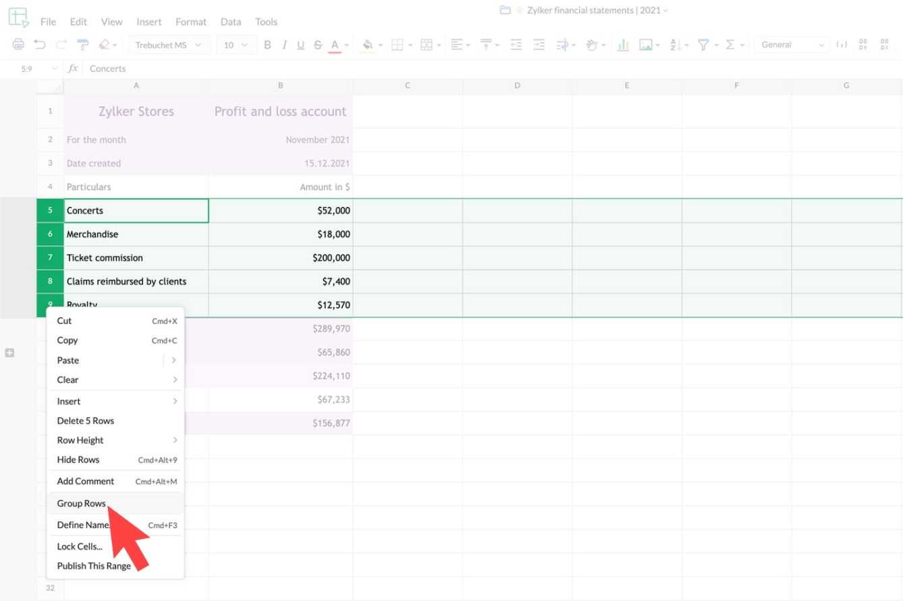Click the Print icon in toolbar
This screenshot has width=903, height=601.
(18, 45)
